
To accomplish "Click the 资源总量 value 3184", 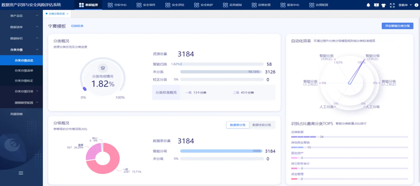I will click(x=186, y=54).
